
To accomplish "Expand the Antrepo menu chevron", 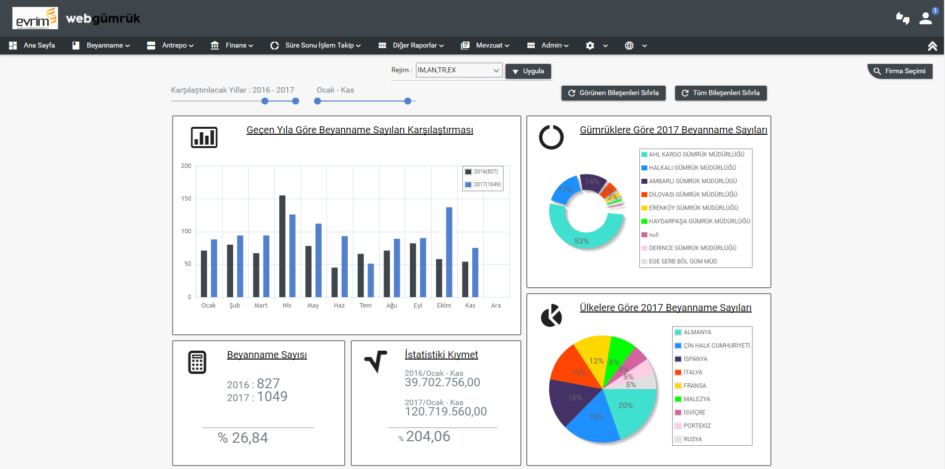I will (191, 46).
